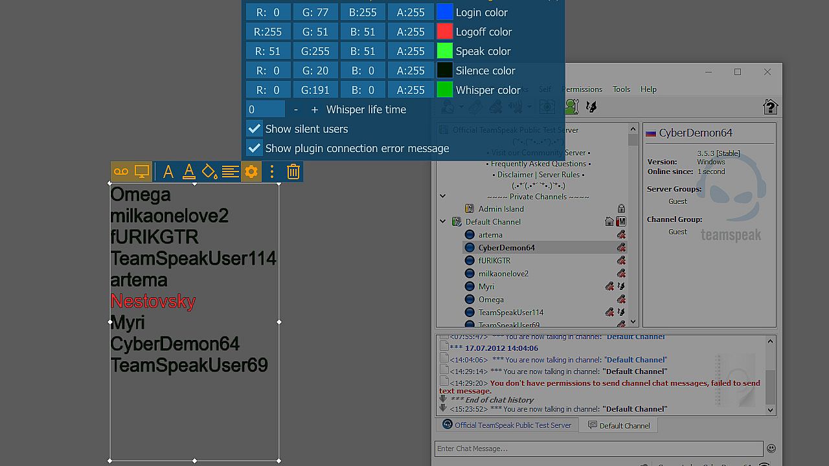Click the G:191 field of Whisper color
The image size is (829, 466).
315,90
